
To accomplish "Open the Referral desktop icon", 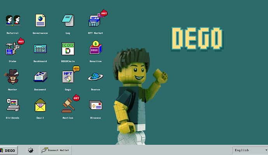I will coord(12,21).
